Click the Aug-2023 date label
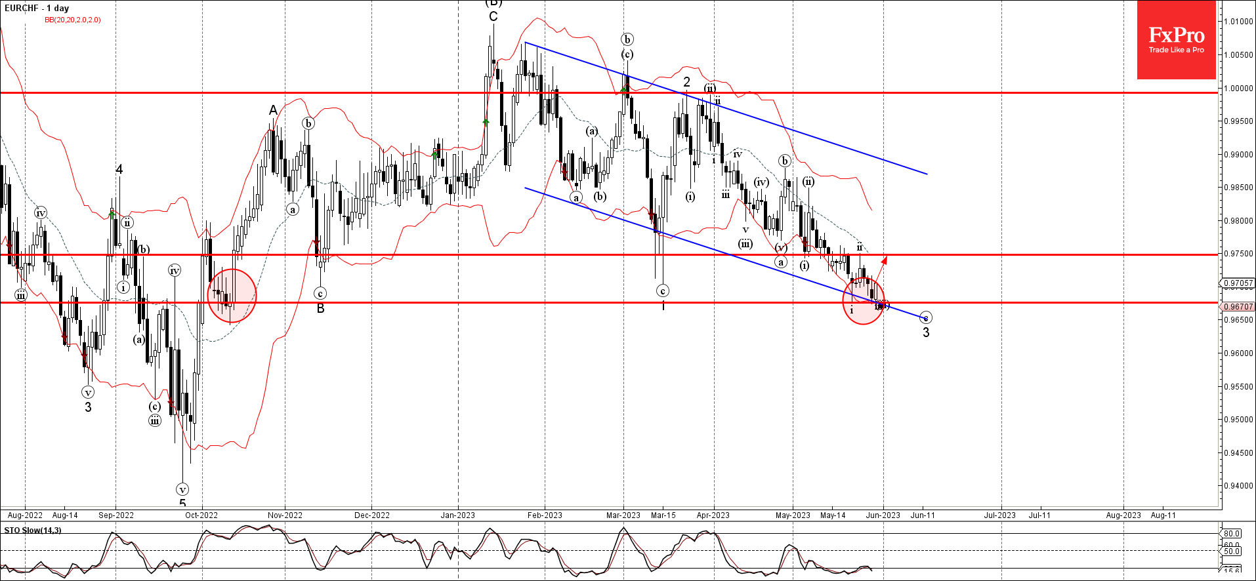 click(x=1124, y=515)
